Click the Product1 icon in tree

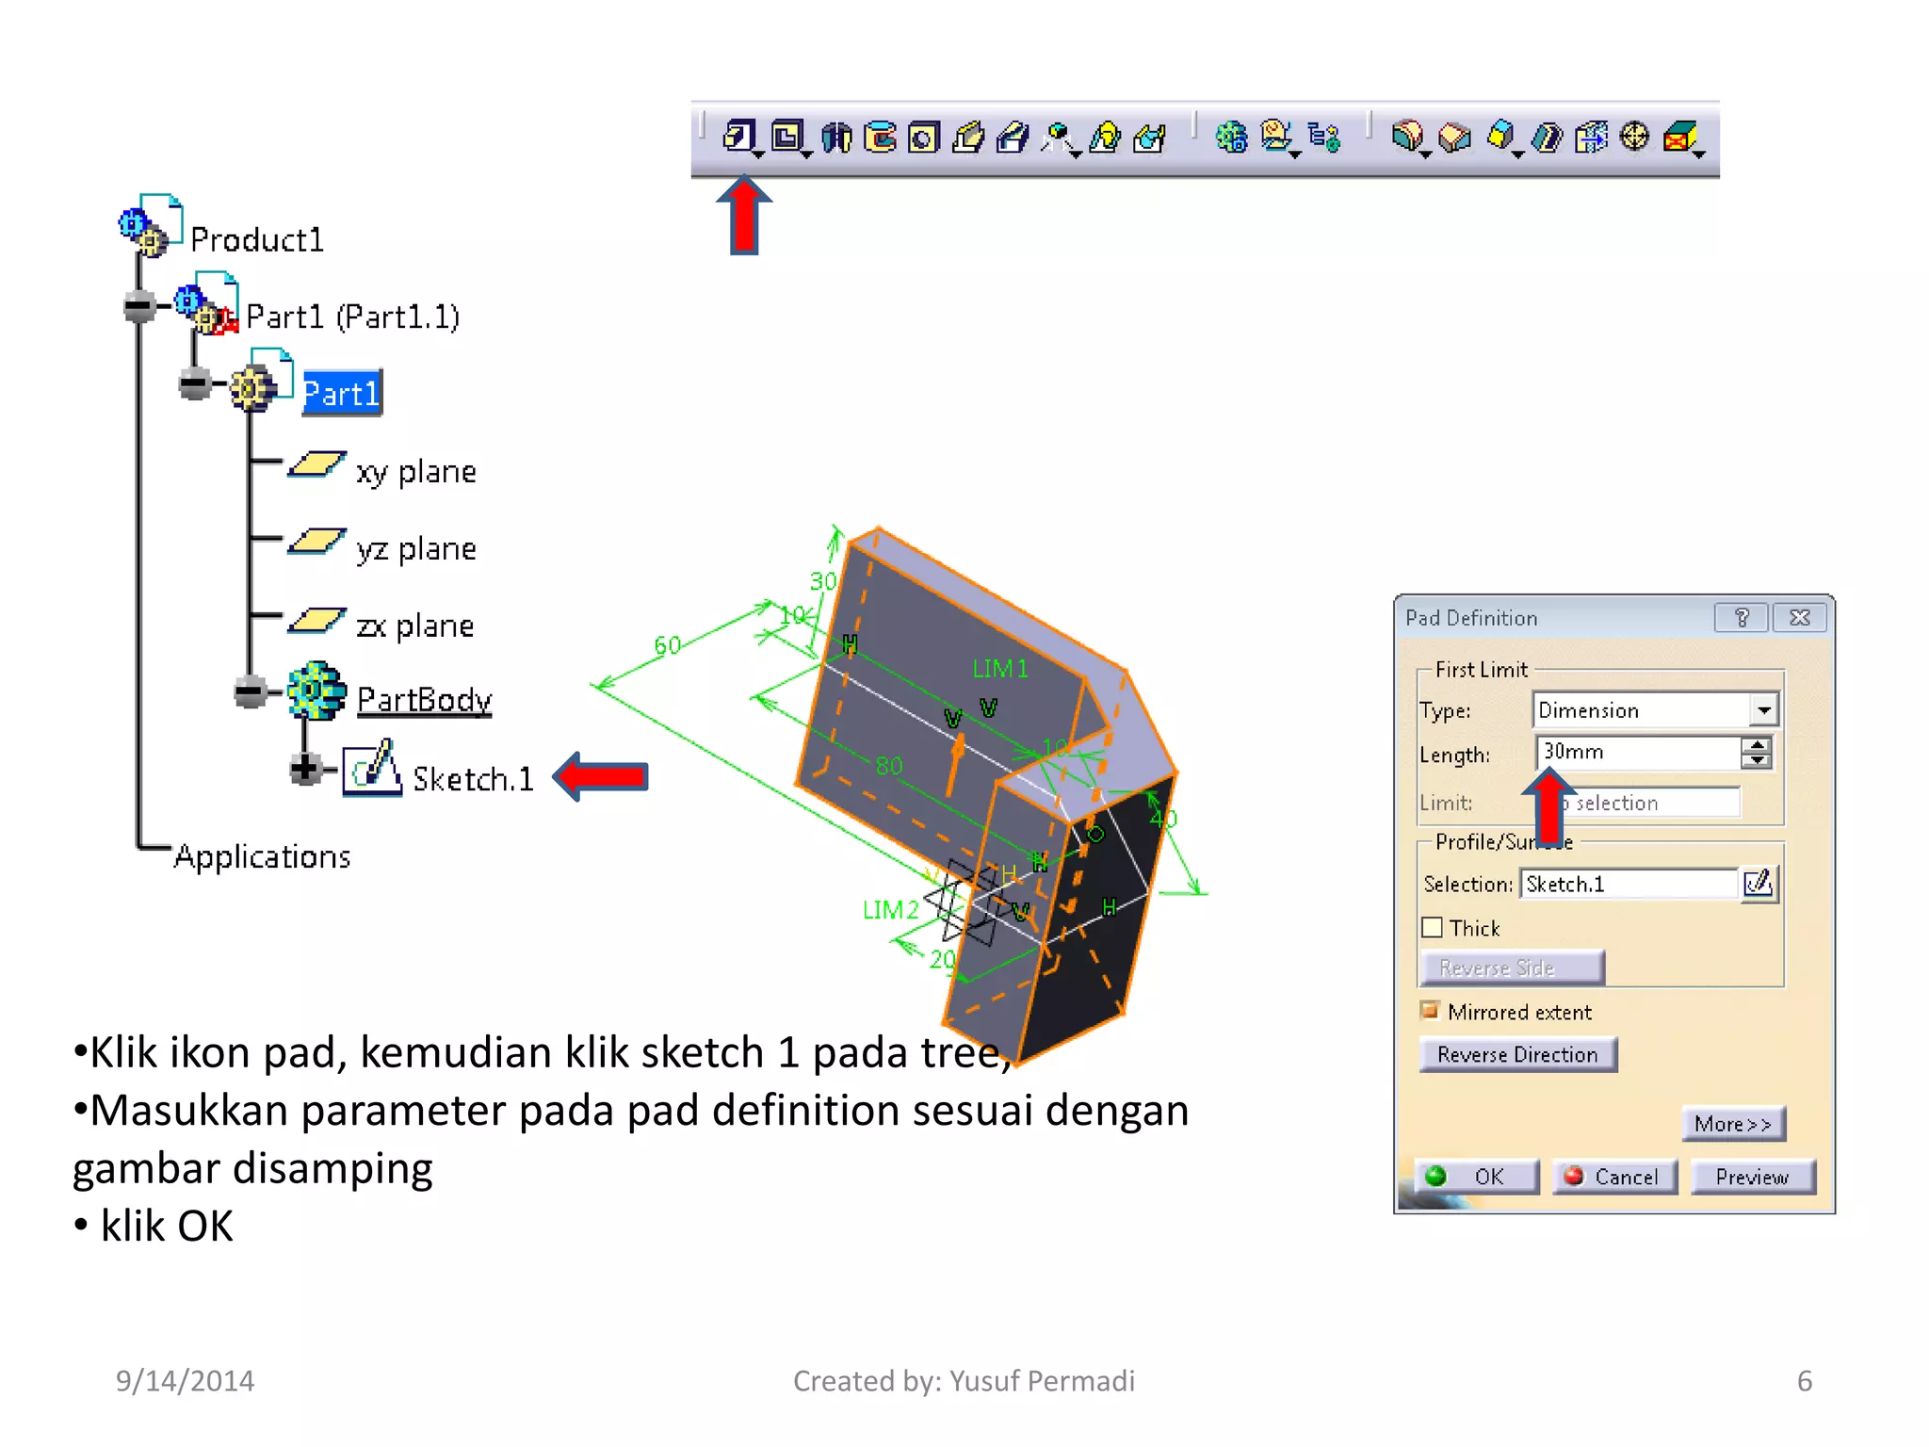pos(151,226)
